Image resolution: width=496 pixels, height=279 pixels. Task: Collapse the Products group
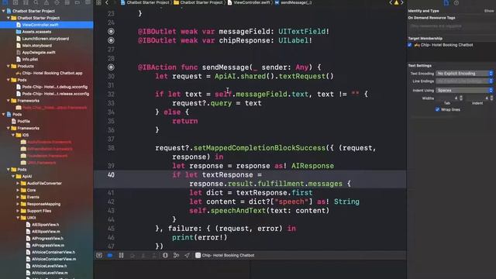pos(9,66)
